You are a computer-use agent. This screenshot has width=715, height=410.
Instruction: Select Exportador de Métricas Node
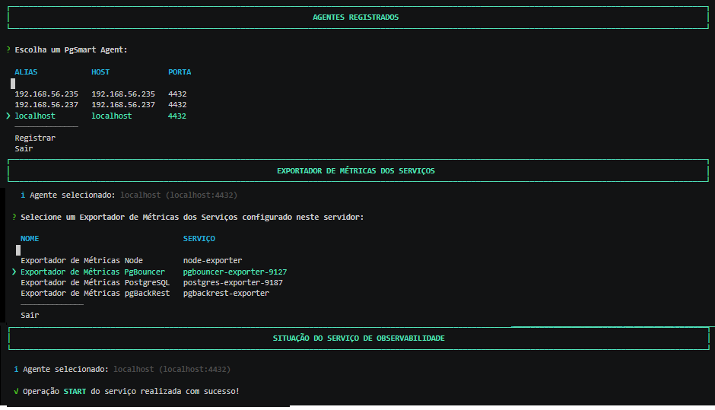click(x=81, y=260)
